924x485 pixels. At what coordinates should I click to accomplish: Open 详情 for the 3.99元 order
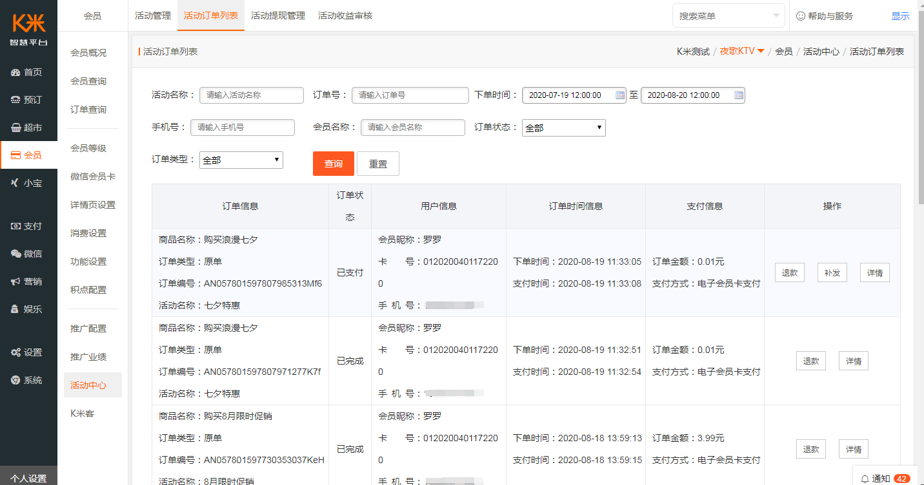(854, 449)
